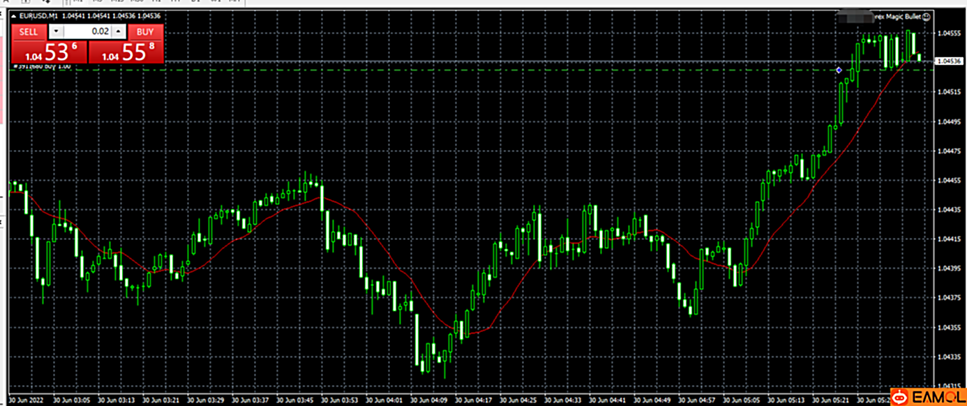Click the 1.04335 price scale label
Image resolution: width=967 pixels, height=406 pixels.
(949, 356)
